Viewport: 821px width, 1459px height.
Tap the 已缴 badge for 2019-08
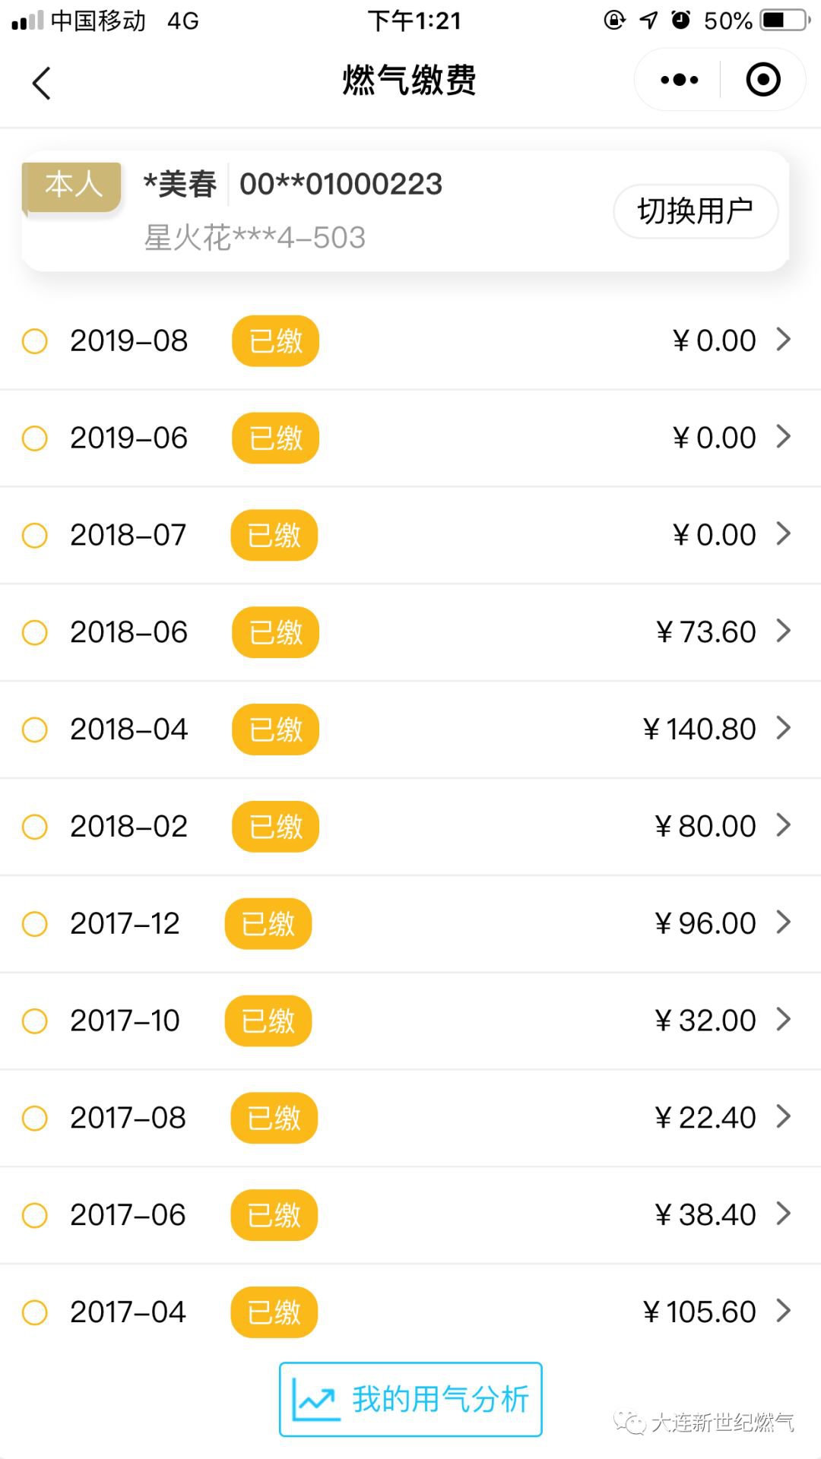click(275, 341)
